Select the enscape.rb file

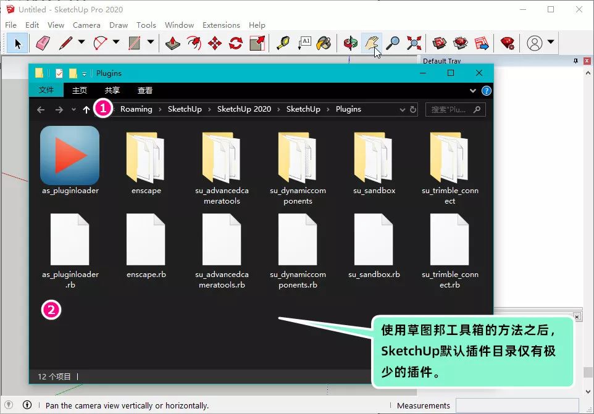(x=146, y=246)
